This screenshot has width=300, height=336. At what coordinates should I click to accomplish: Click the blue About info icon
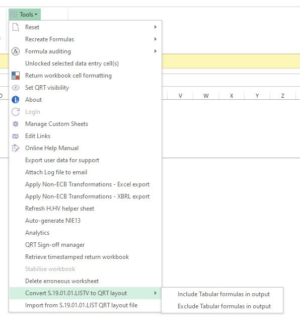pyautogui.click(x=16, y=100)
